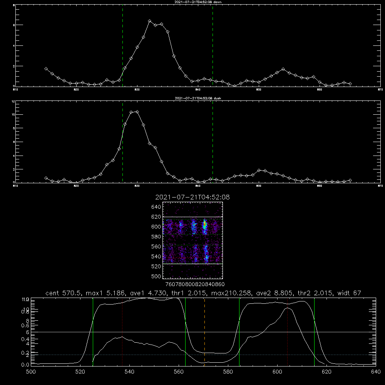
Task: Click the blue dotted threshold line in bottom plot
Action: (203, 355)
